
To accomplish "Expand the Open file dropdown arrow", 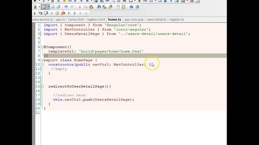I will (x=48, y=7).
